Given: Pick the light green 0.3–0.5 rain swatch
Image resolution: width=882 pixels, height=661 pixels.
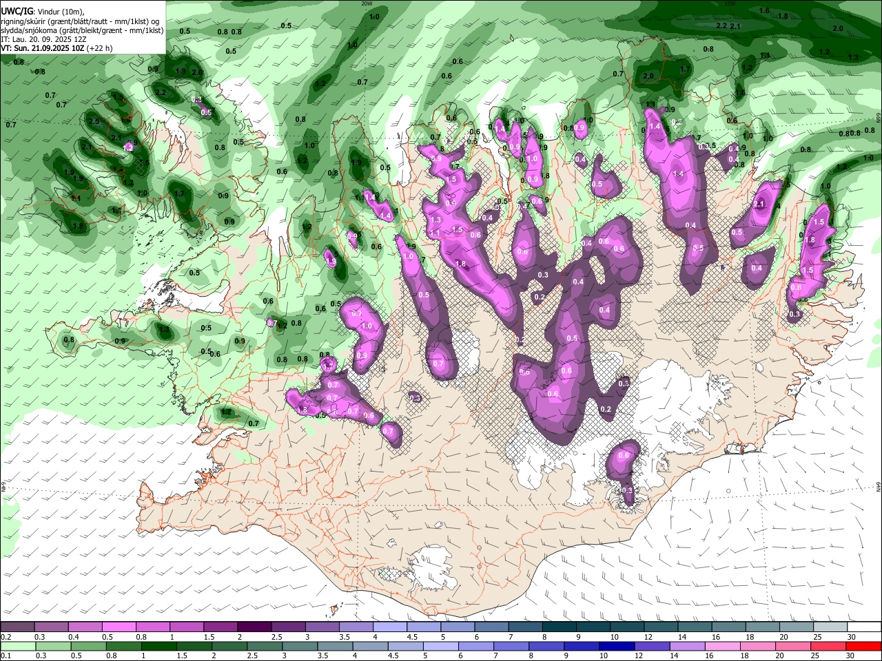Looking at the screenshot, I should click(53, 646).
